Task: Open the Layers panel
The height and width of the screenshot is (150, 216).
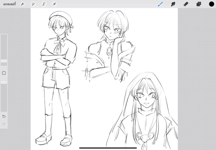Action: 199,4
